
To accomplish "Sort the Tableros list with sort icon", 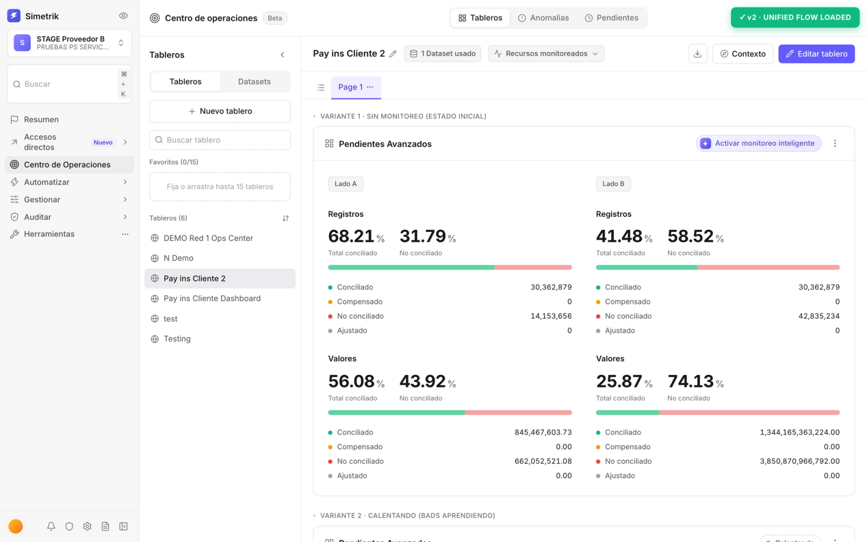I will 286,218.
